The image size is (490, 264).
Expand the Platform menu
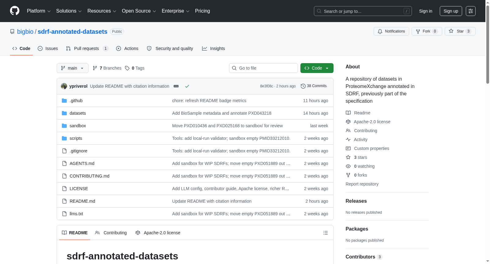point(39,11)
